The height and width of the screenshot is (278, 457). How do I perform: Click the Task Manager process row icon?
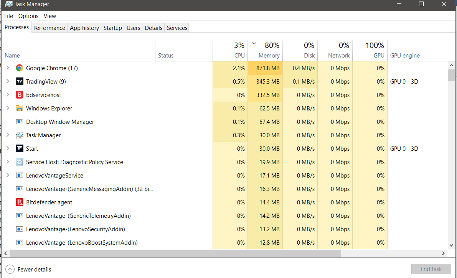point(20,135)
